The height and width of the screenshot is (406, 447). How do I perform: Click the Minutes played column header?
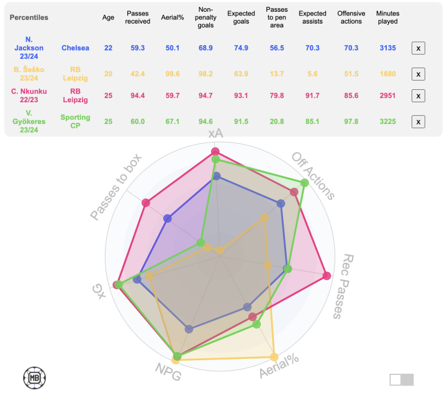click(x=388, y=17)
